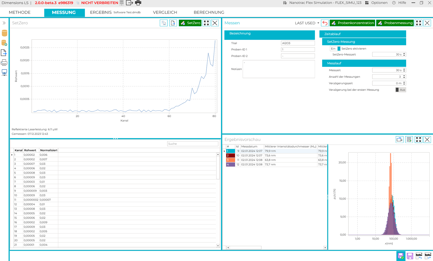Click the monitor icon in left sidebar
This screenshot has width=433, height=261.
click(x=4, y=73)
